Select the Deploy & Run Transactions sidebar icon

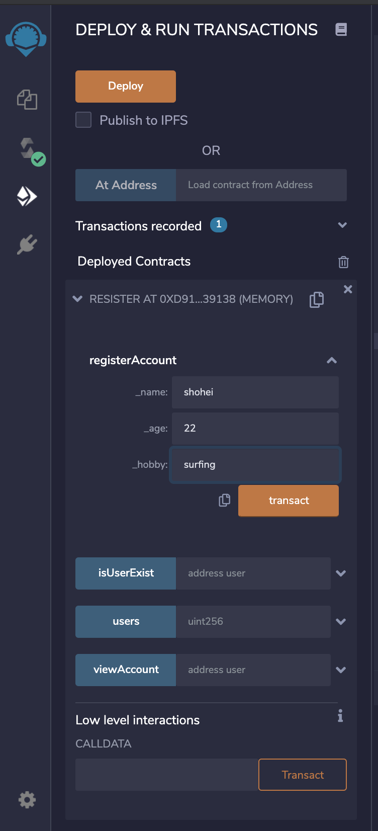click(27, 196)
